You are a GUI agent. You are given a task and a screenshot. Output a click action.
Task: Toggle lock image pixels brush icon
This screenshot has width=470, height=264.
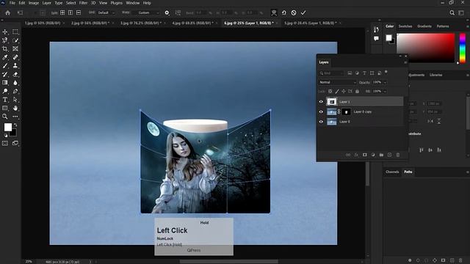[x=337, y=91]
